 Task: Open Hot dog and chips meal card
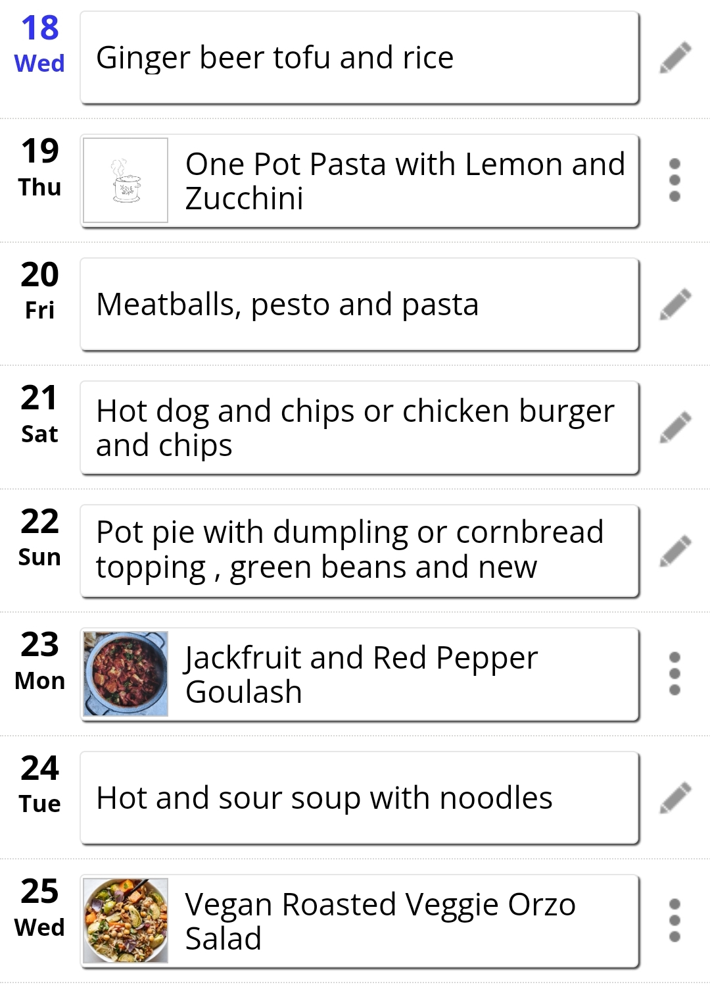[x=360, y=427]
